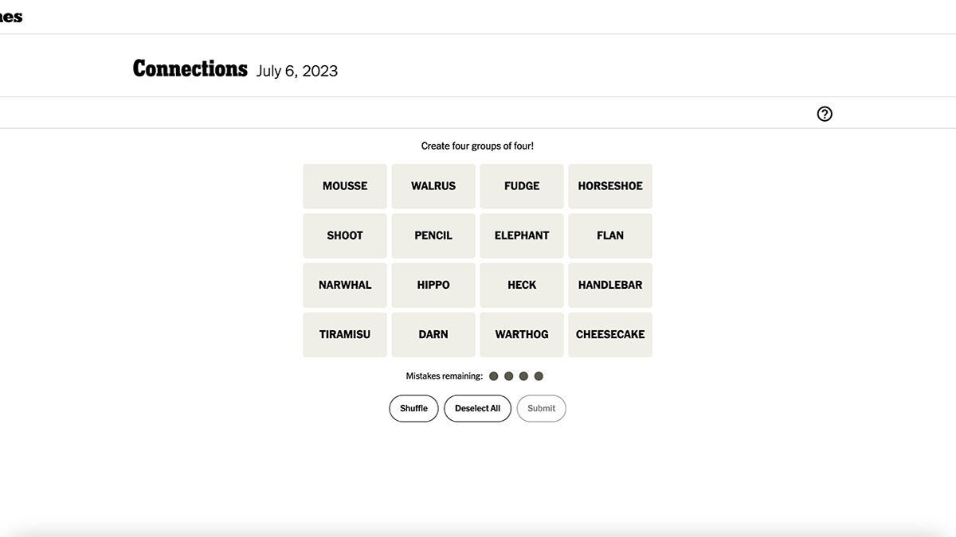Tap the ELEPHANT word tile
The height and width of the screenshot is (537, 956).
point(522,235)
